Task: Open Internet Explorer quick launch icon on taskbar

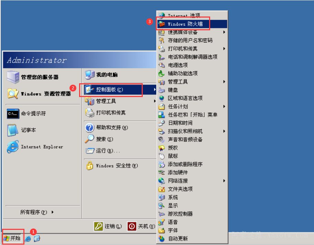Action: coord(28,238)
